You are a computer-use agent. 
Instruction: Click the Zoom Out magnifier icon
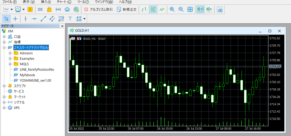coord(181,9)
